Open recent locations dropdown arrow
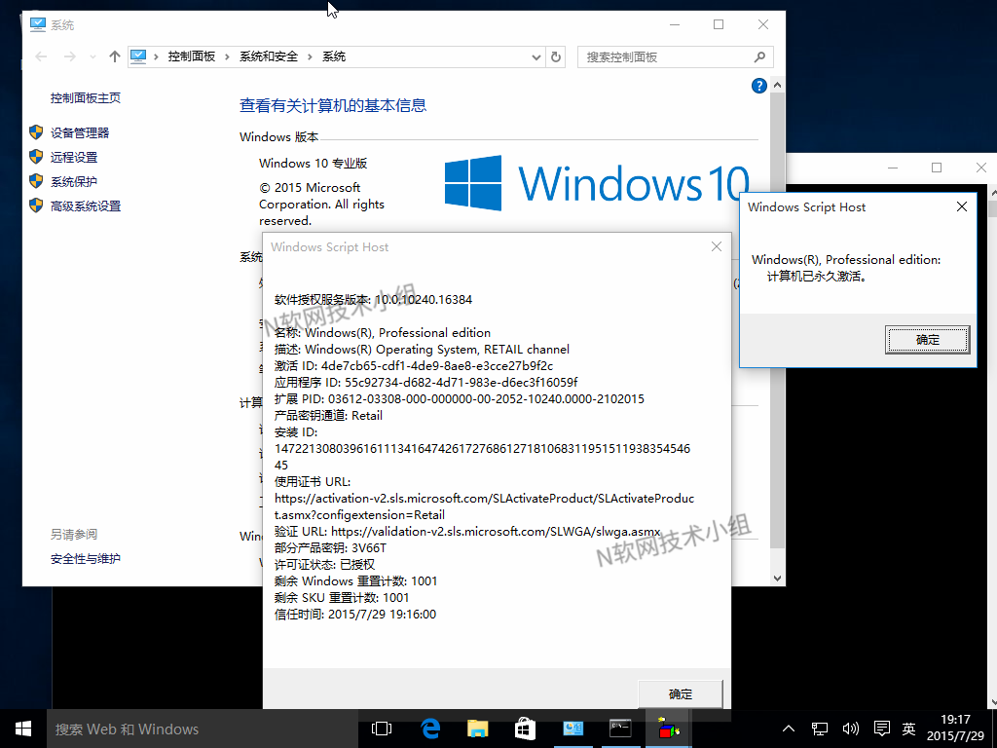This screenshot has height=748, width=997. 92,57
